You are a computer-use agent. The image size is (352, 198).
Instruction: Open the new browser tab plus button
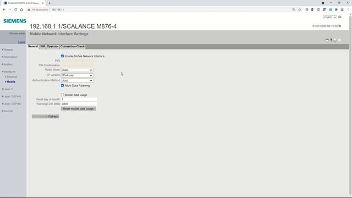50,3
